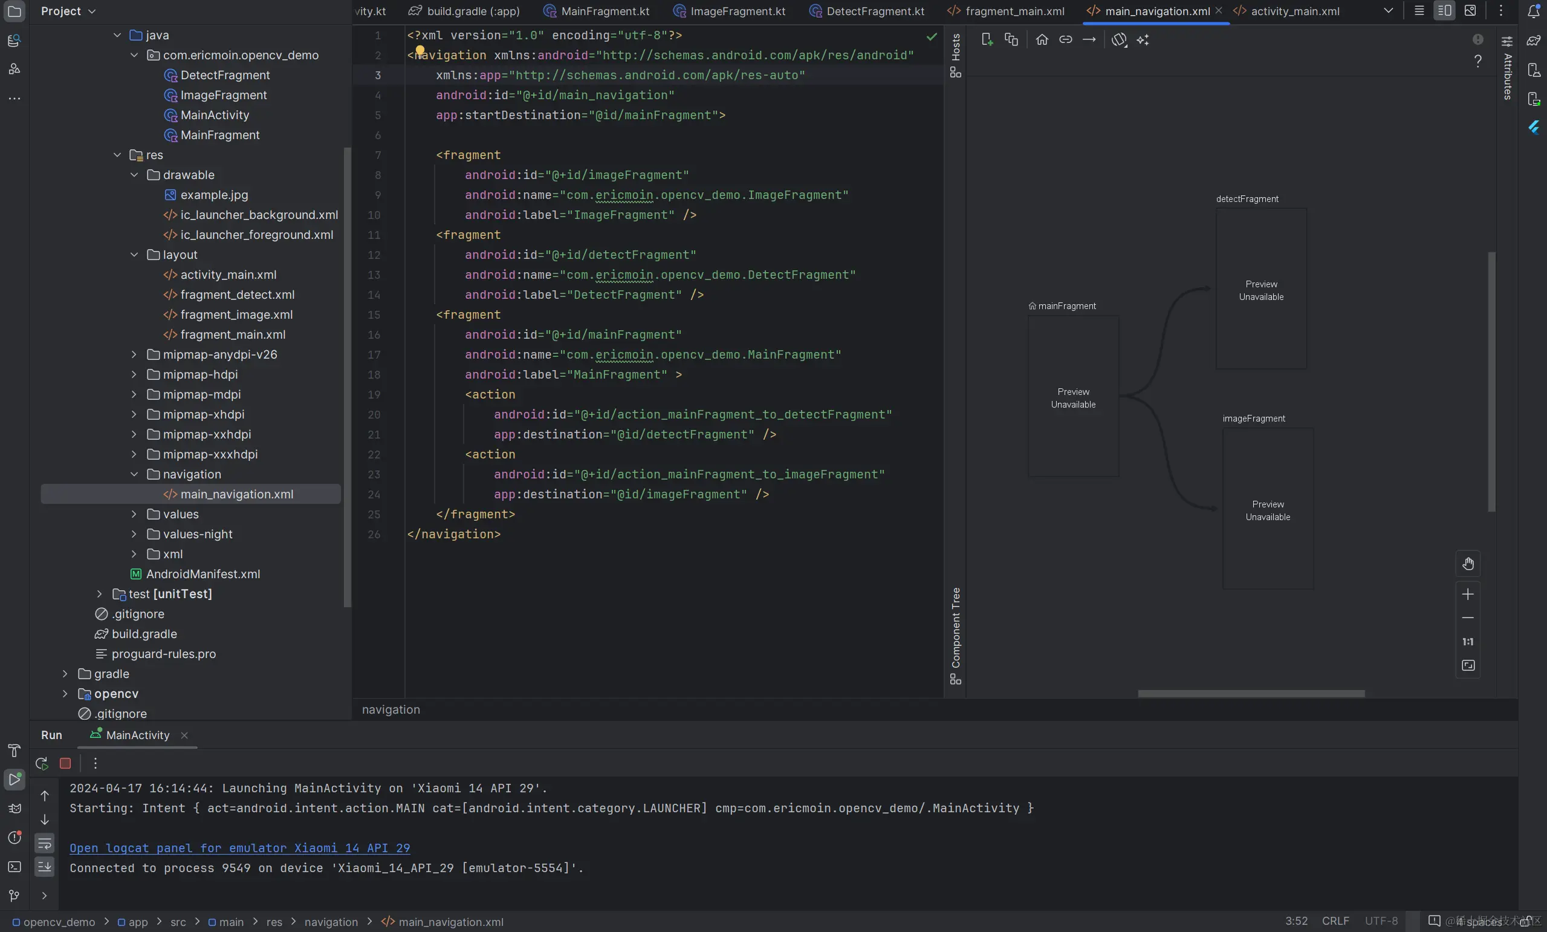Collapse the layout folder
Screen dimensions: 1547x932
(134, 255)
